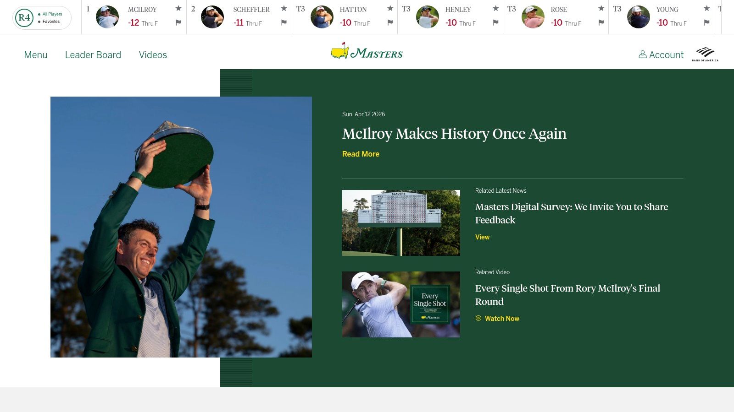Open McIlroy's player headshot
This screenshot has height=412, width=734.
pyautogui.click(x=107, y=17)
